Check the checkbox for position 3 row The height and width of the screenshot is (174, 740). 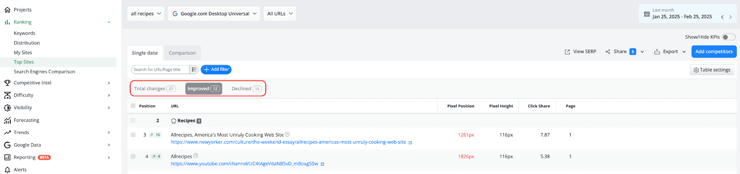pyautogui.click(x=133, y=135)
